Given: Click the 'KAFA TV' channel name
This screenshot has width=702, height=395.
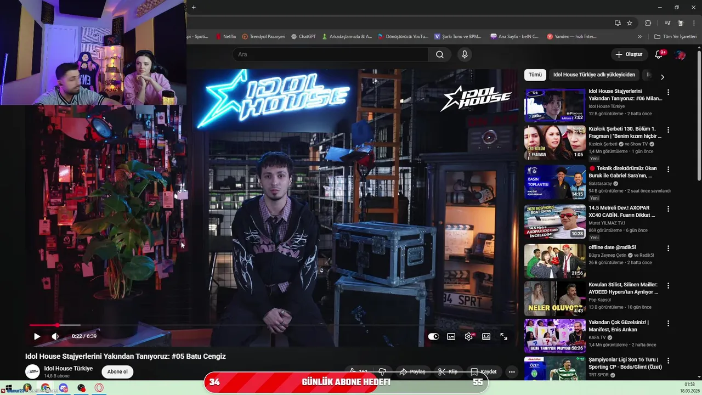Looking at the screenshot, I should point(597,337).
